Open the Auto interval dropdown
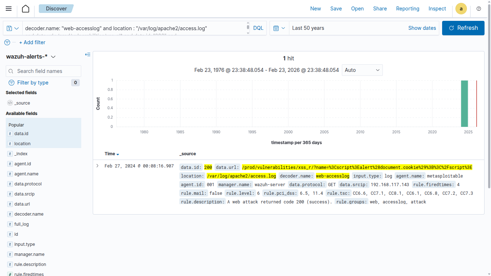491x276 pixels. pyautogui.click(x=362, y=70)
